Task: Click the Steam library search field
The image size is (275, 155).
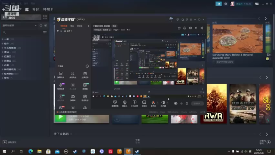Action: point(22,32)
